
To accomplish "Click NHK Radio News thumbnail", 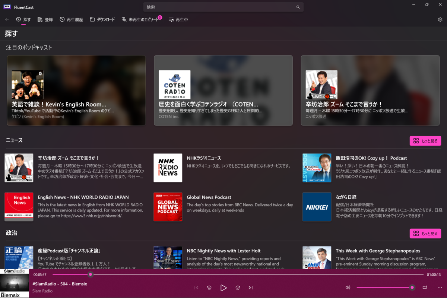I will pos(168,168).
